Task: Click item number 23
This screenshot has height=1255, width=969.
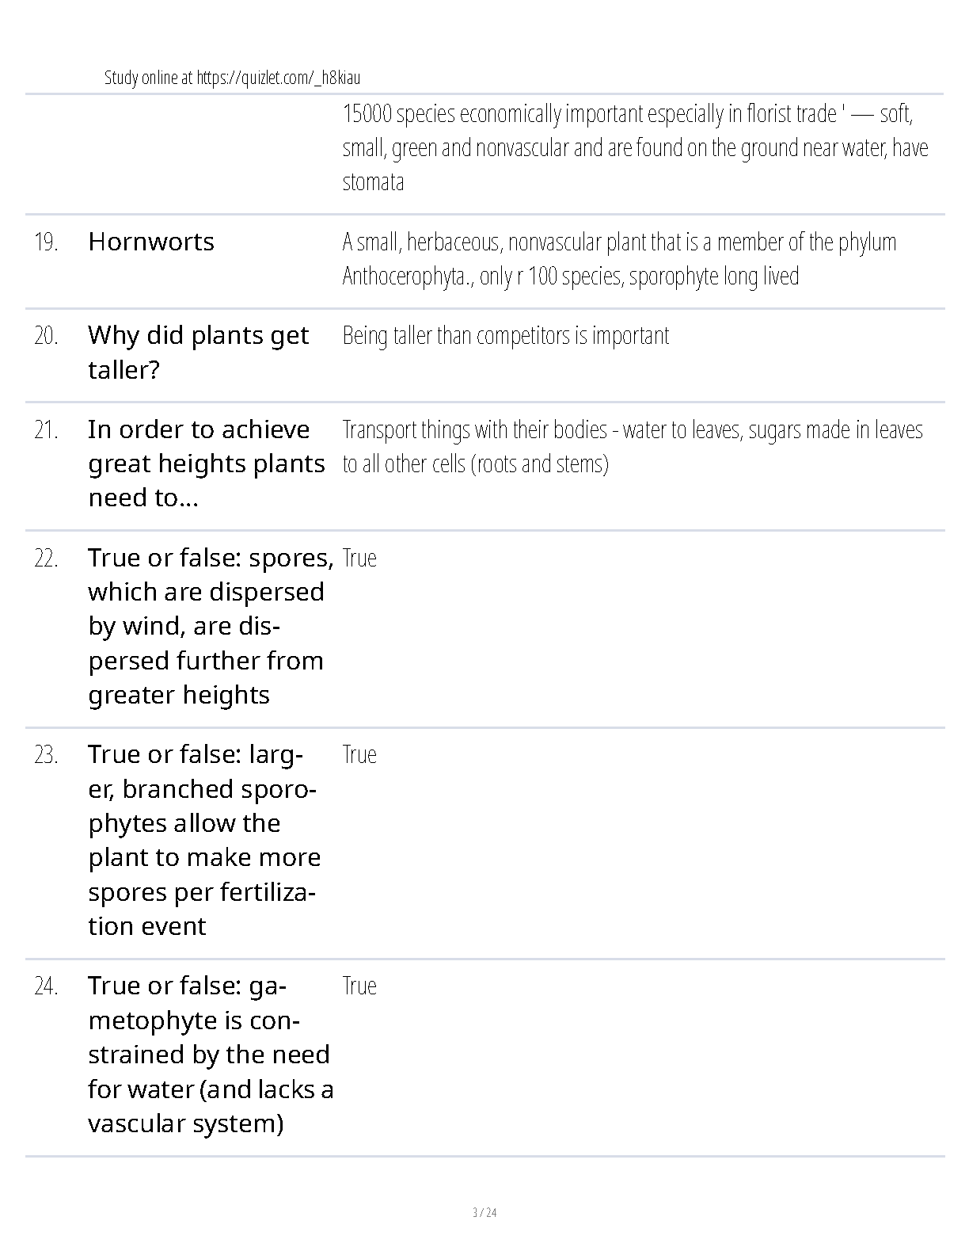Action: [47, 755]
